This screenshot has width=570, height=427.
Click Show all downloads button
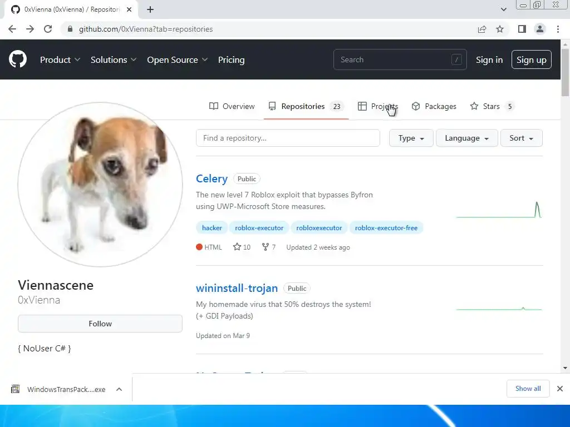(x=528, y=389)
